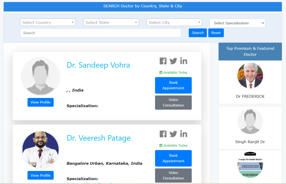This screenshot has width=286, height=184.
Task: Book Appointment with Dr. Sandeep Vohra
Action: [x=173, y=85]
